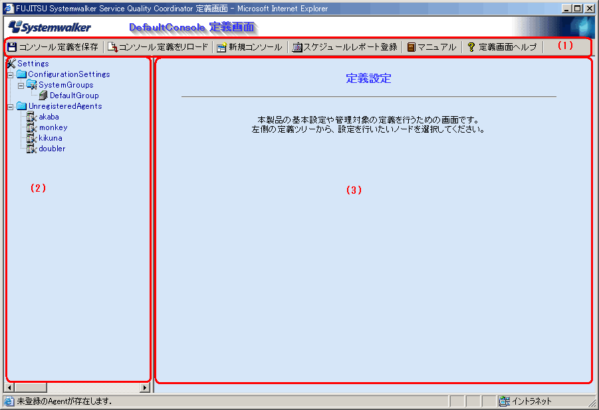Click the Systemwalker logo
This screenshot has height=410, width=599.
coord(50,27)
